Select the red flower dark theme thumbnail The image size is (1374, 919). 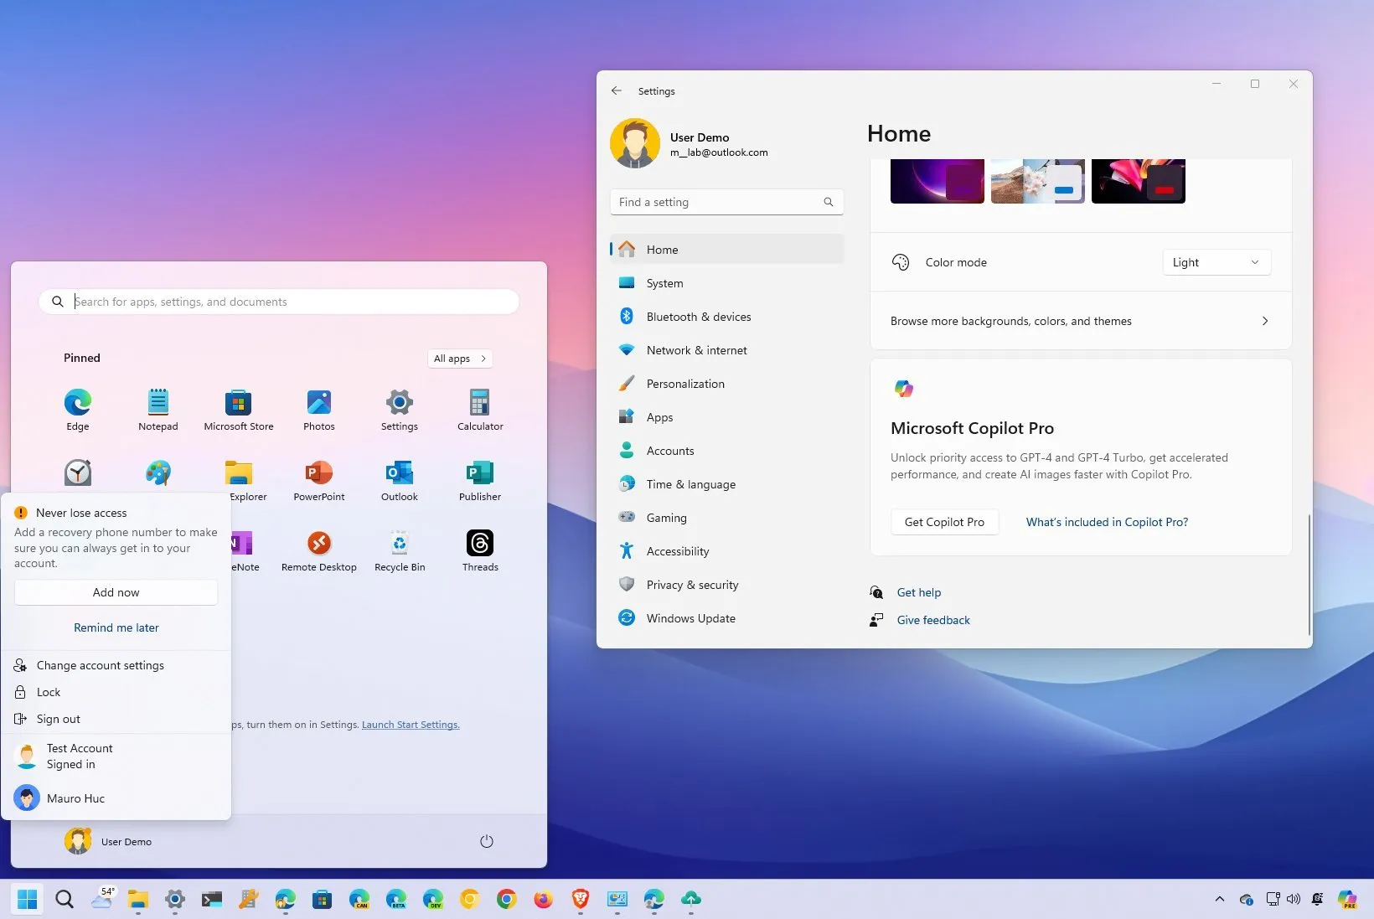coord(1139,181)
